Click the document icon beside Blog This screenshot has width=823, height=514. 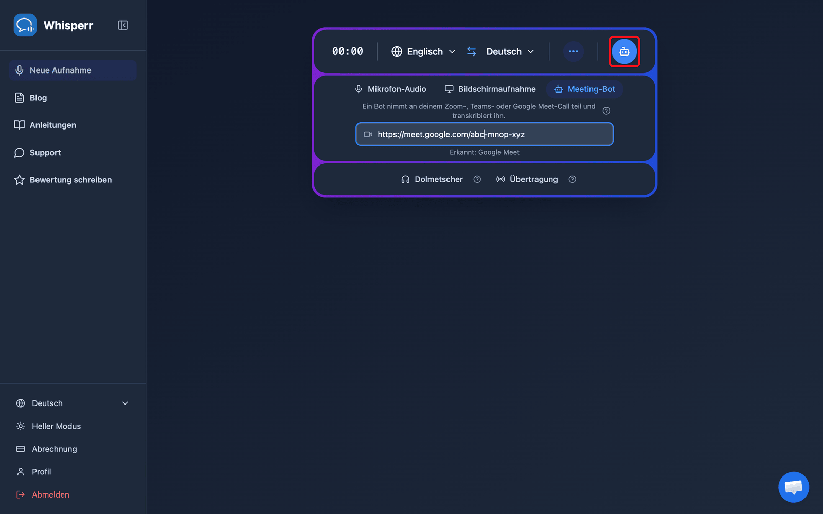pyautogui.click(x=20, y=98)
